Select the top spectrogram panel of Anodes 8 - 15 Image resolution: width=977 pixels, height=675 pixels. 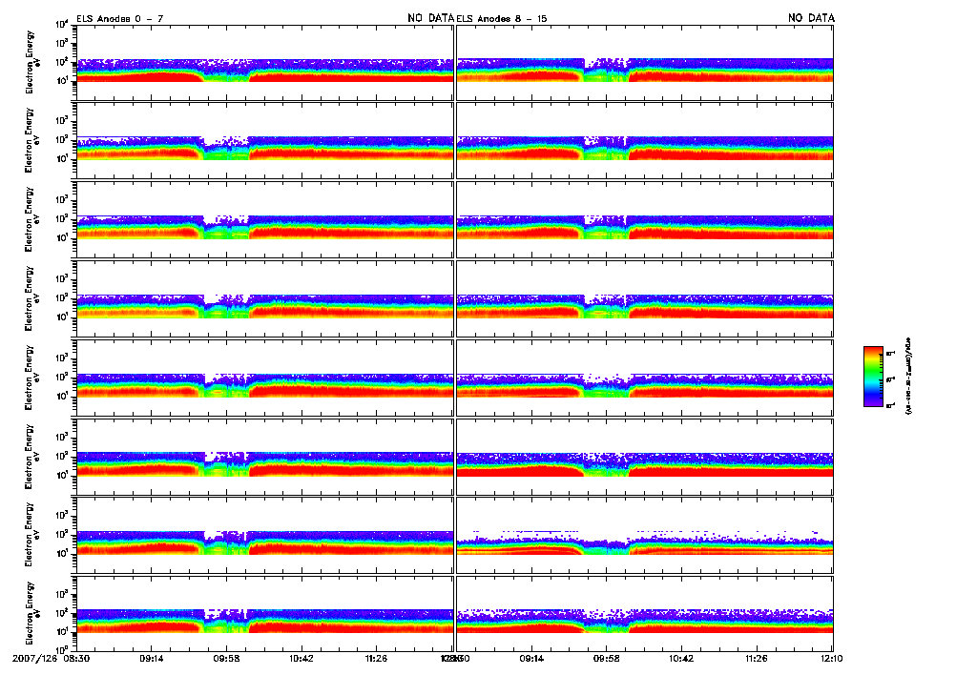(x=645, y=62)
